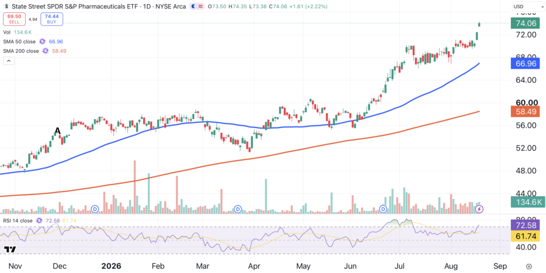The image size is (546, 273).
Task: Click the text annotation A on chart
Action: pyautogui.click(x=58, y=131)
